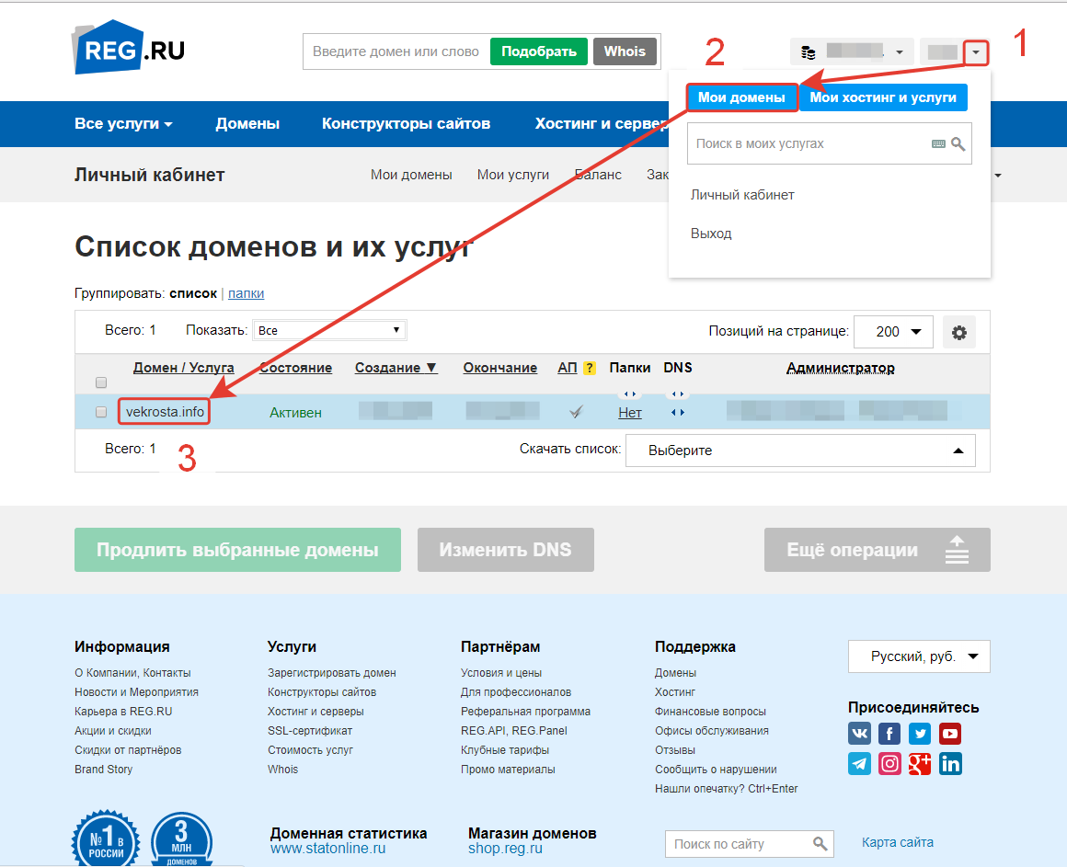Image resolution: width=1067 pixels, height=867 pixels.
Task: Sort by Состояние column header
Action: [295, 368]
